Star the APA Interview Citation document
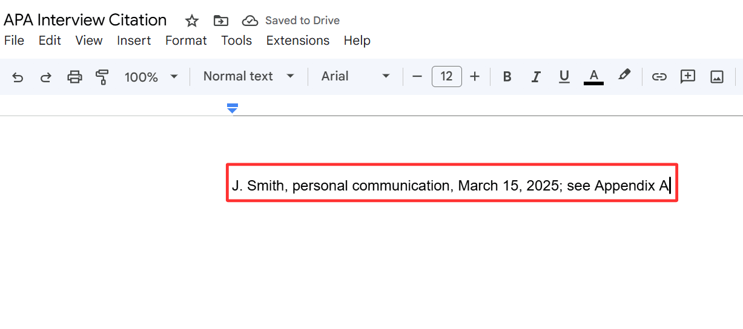 (192, 21)
